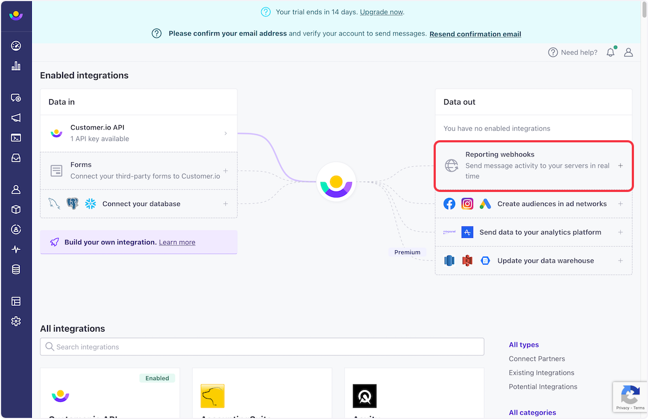Open the Campaigns icon in sidebar
Screen dimensions: 648x419
point(16,98)
